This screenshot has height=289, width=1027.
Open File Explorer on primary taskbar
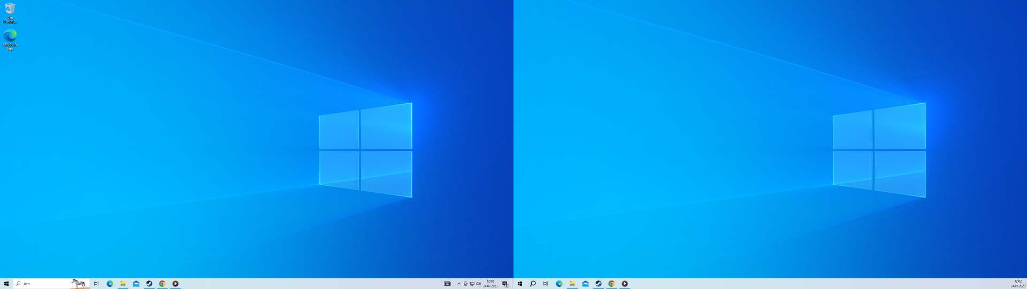[123, 284]
